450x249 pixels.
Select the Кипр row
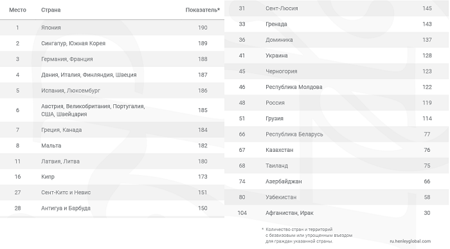tap(112, 177)
